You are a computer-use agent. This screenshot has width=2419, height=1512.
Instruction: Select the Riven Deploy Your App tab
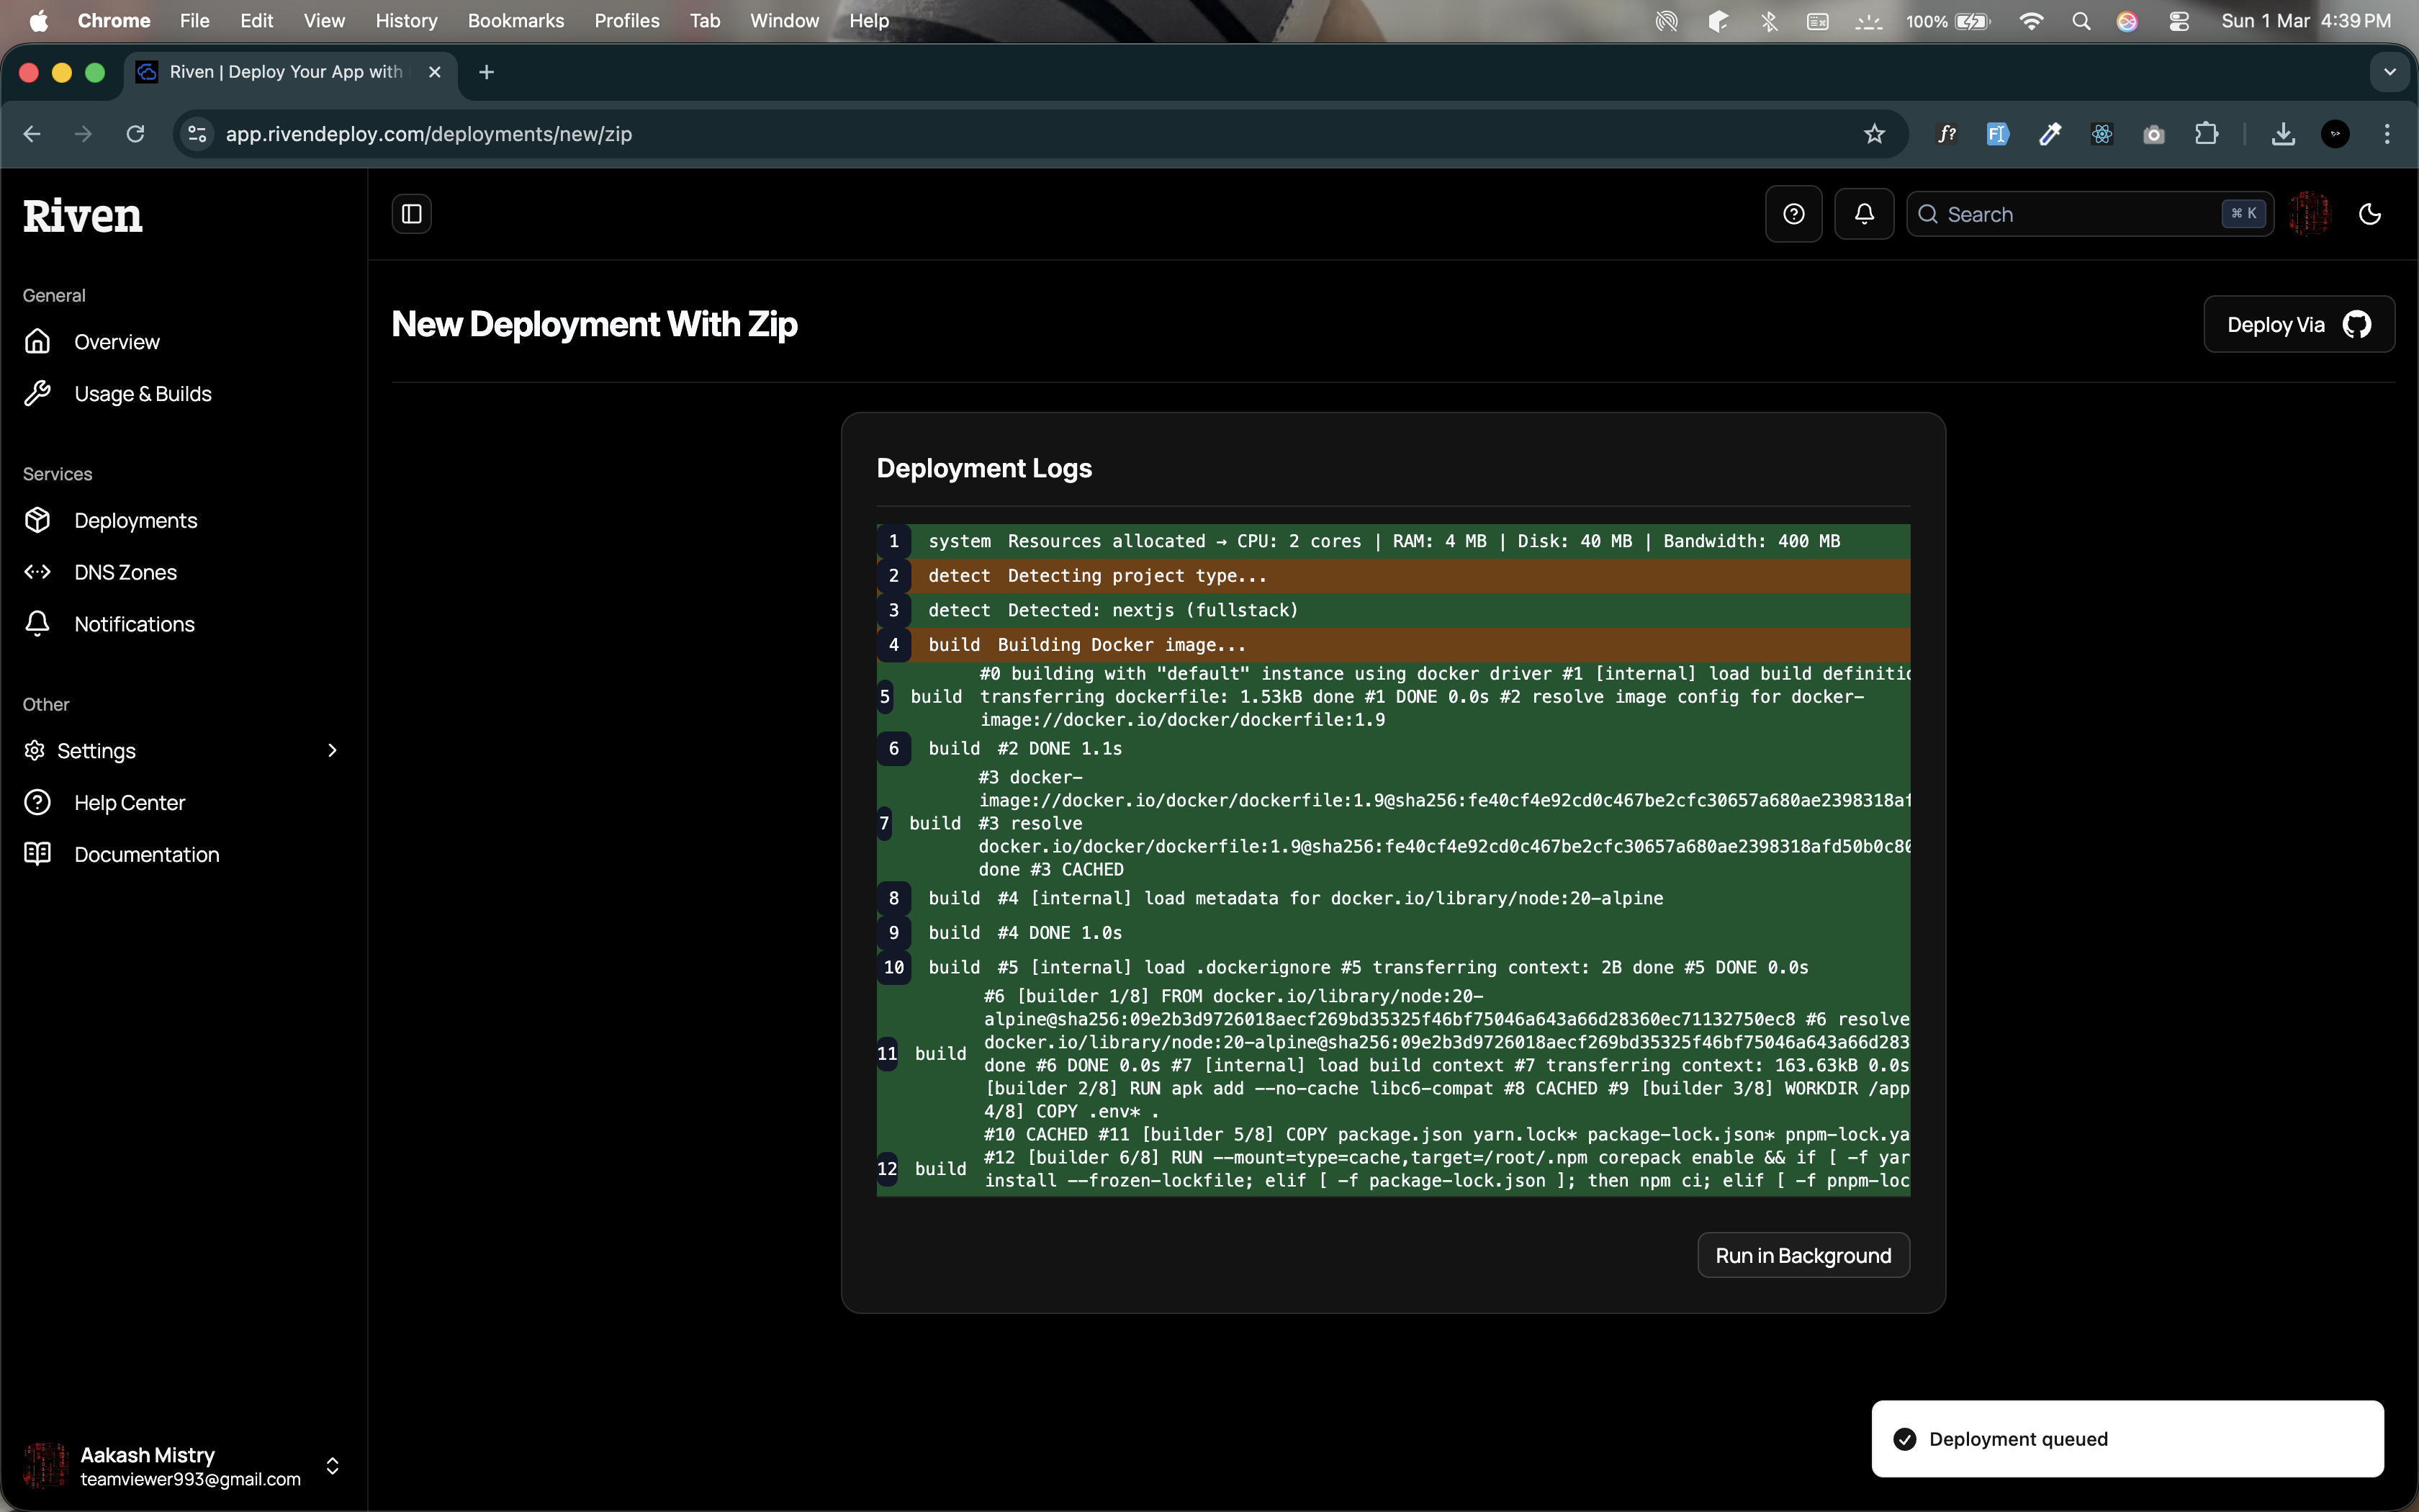pyautogui.click(x=290, y=72)
